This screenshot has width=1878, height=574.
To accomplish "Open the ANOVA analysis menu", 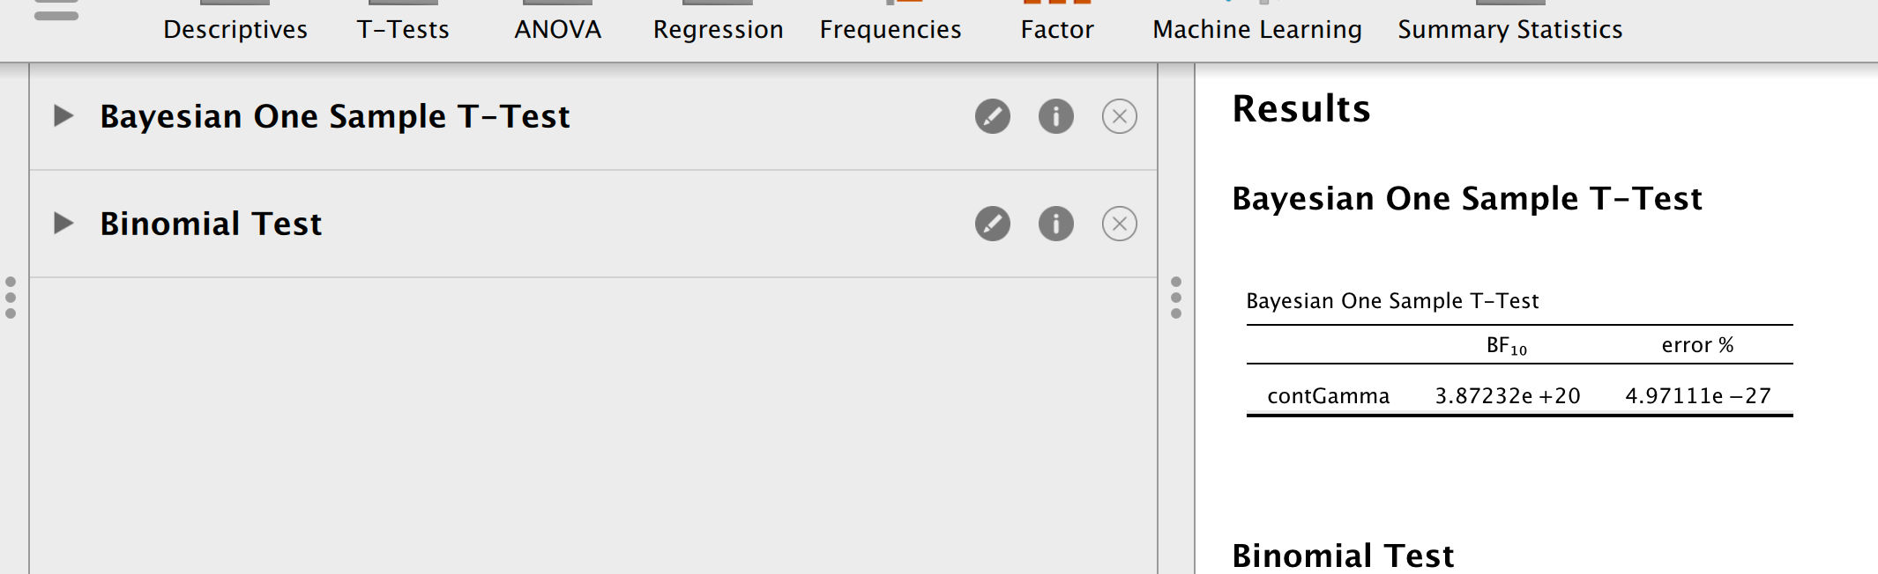I will (x=557, y=29).
